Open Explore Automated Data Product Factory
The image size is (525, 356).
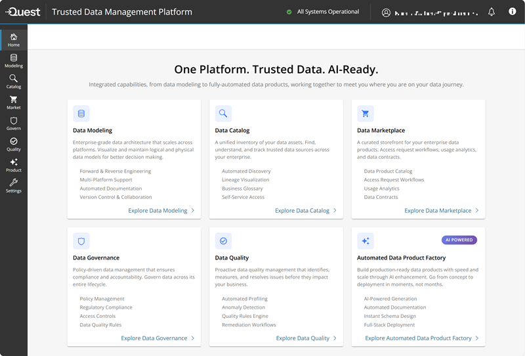pyautogui.click(x=422, y=338)
